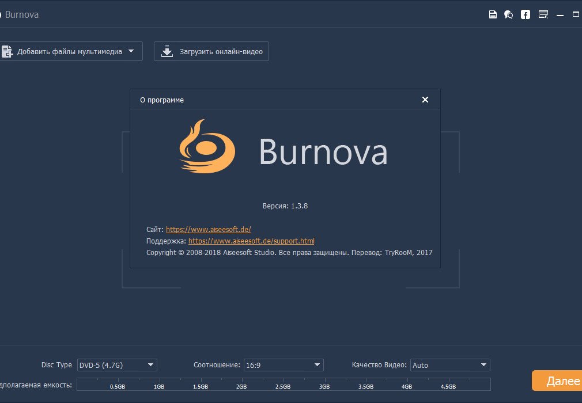Minimize the Burnova window
Screen dimensions: 582x403
[x=560, y=15]
